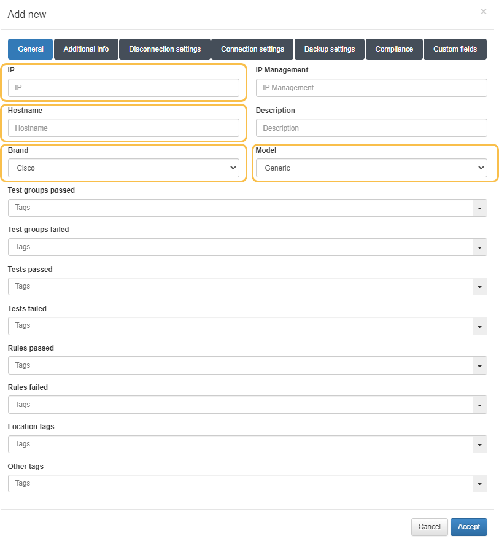This screenshot has height=544, width=499.
Task: Open the Location tags dropdown arrow
Action: pyautogui.click(x=479, y=444)
